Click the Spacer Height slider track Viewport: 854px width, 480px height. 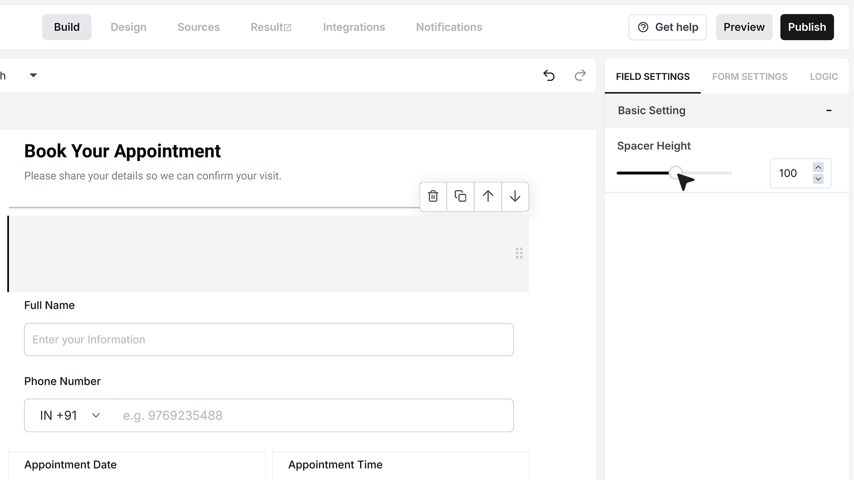pos(674,173)
